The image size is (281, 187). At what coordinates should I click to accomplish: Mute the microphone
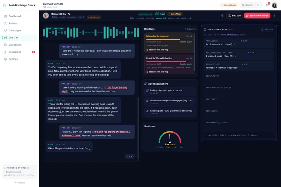pos(222,16)
